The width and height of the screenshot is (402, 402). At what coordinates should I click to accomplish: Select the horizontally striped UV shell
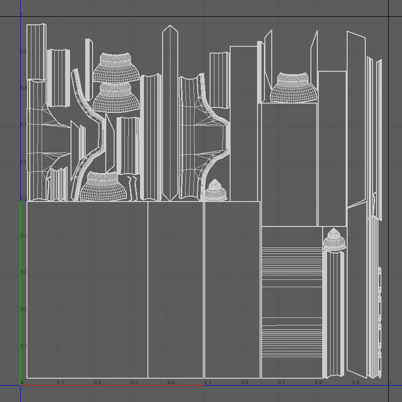[x=292, y=303]
